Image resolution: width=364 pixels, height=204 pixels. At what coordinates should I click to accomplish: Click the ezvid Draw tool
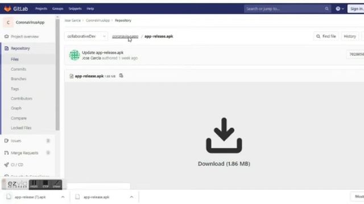coord(56,184)
